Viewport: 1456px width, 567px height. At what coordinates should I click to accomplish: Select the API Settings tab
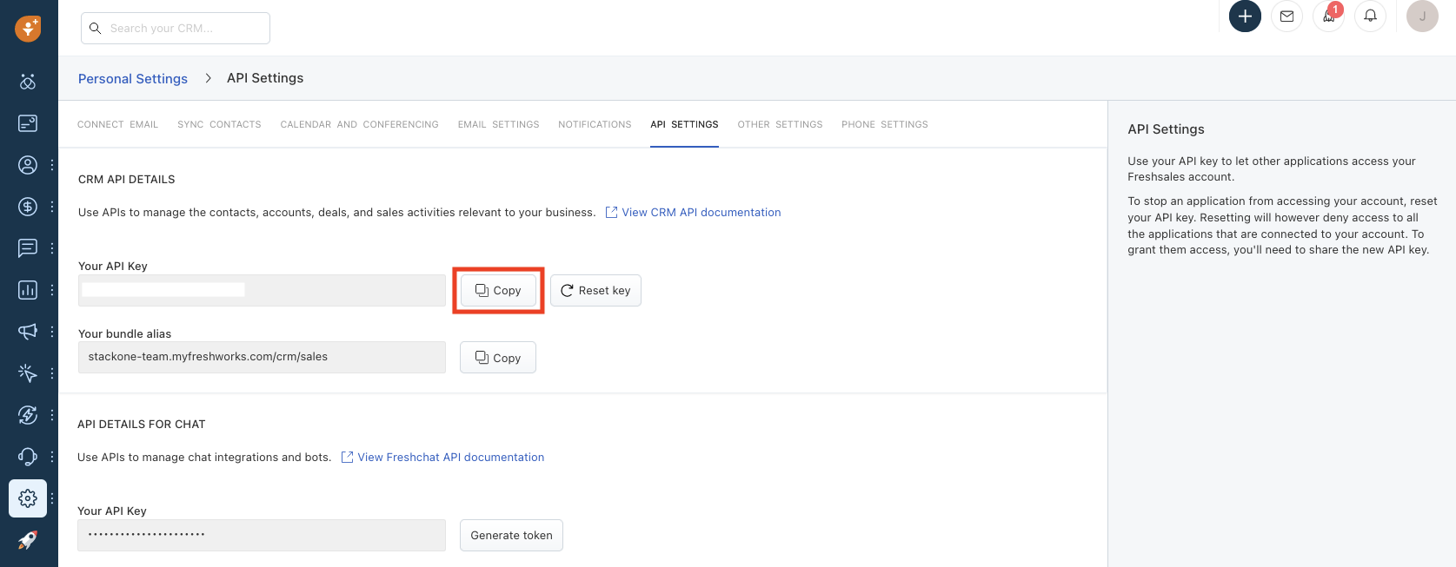(x=684, y=125)
